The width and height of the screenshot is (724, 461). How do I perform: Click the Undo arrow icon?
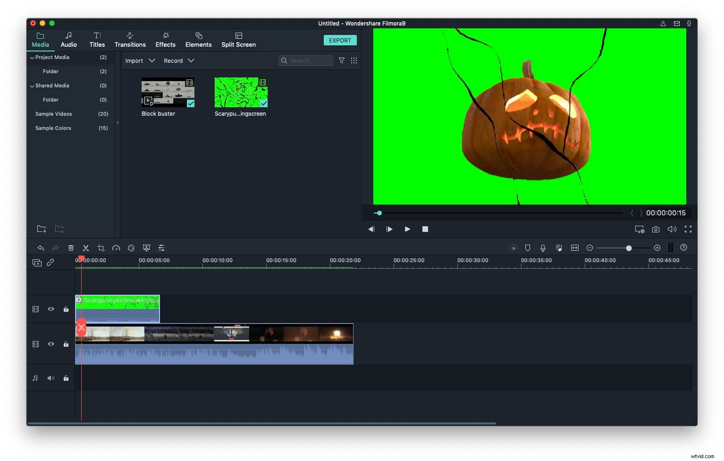point(41,248)
